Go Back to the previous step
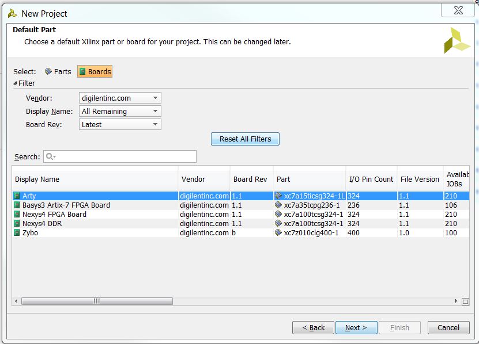This screenshot has width=479, height=344. tap(313, 327)
